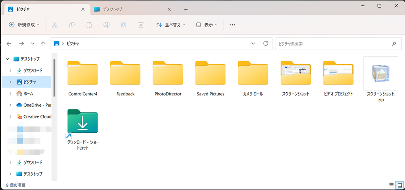Collapse the デスクトップ tree node

click(x=7, y=59)
